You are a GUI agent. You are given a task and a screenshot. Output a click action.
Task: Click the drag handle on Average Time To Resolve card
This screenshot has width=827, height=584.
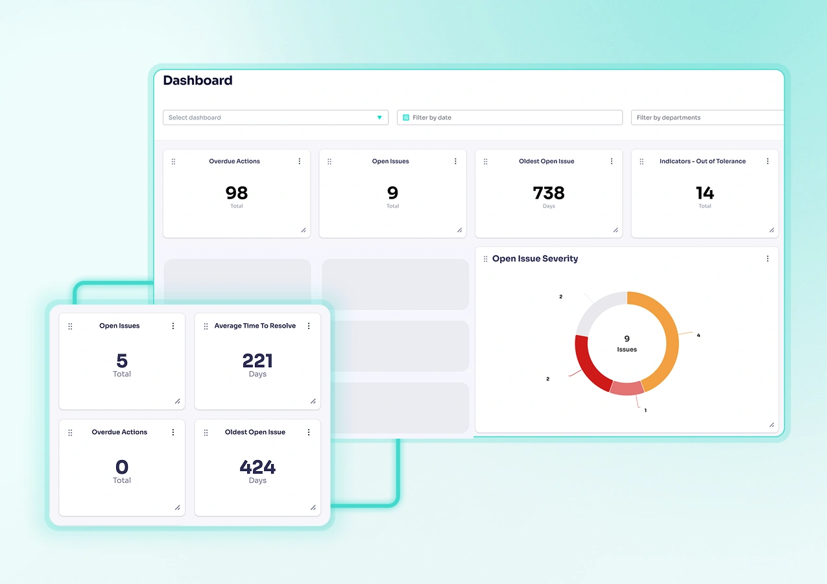click(x=205, y=326)
